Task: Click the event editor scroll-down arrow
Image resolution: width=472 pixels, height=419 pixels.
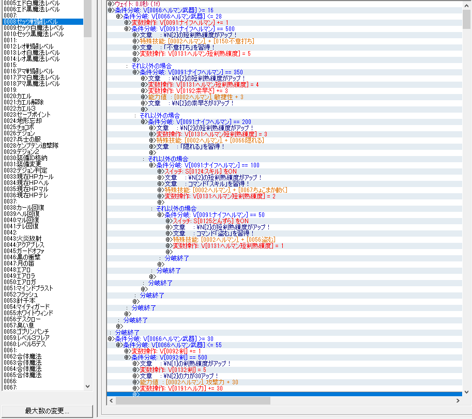Action: point(467,392)
